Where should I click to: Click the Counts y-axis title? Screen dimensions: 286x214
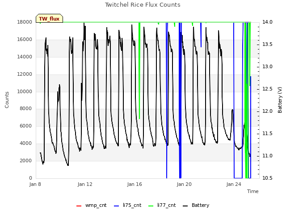tap(7, 100)
